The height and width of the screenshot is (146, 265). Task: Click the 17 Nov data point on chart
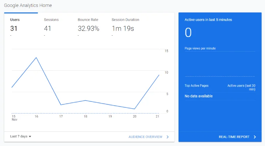click(x=61, y=105)
